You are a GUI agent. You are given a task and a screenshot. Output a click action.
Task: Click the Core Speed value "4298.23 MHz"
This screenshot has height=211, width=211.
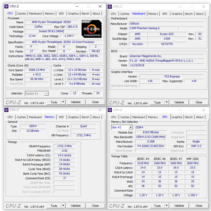point(37,70)
